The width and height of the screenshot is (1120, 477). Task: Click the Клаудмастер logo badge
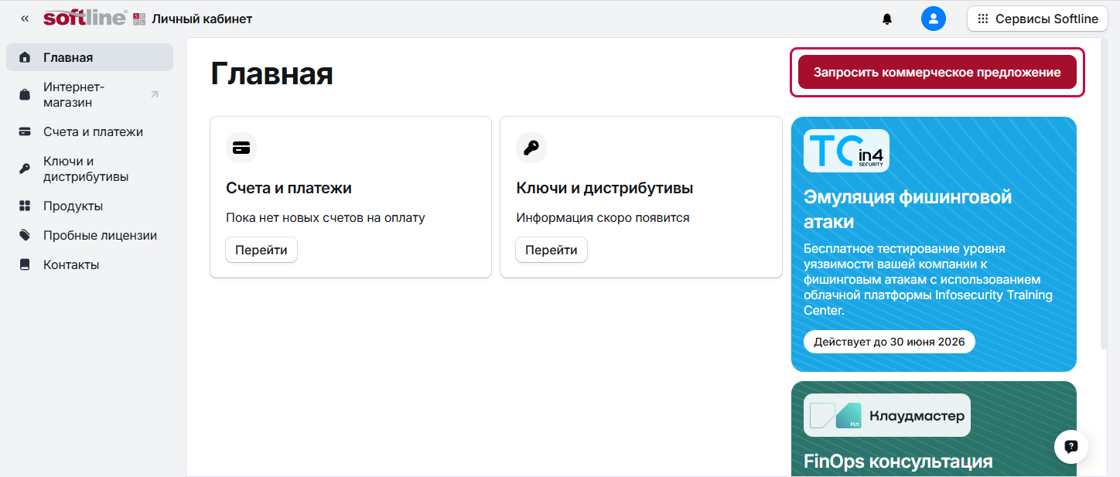coord(886,415)
